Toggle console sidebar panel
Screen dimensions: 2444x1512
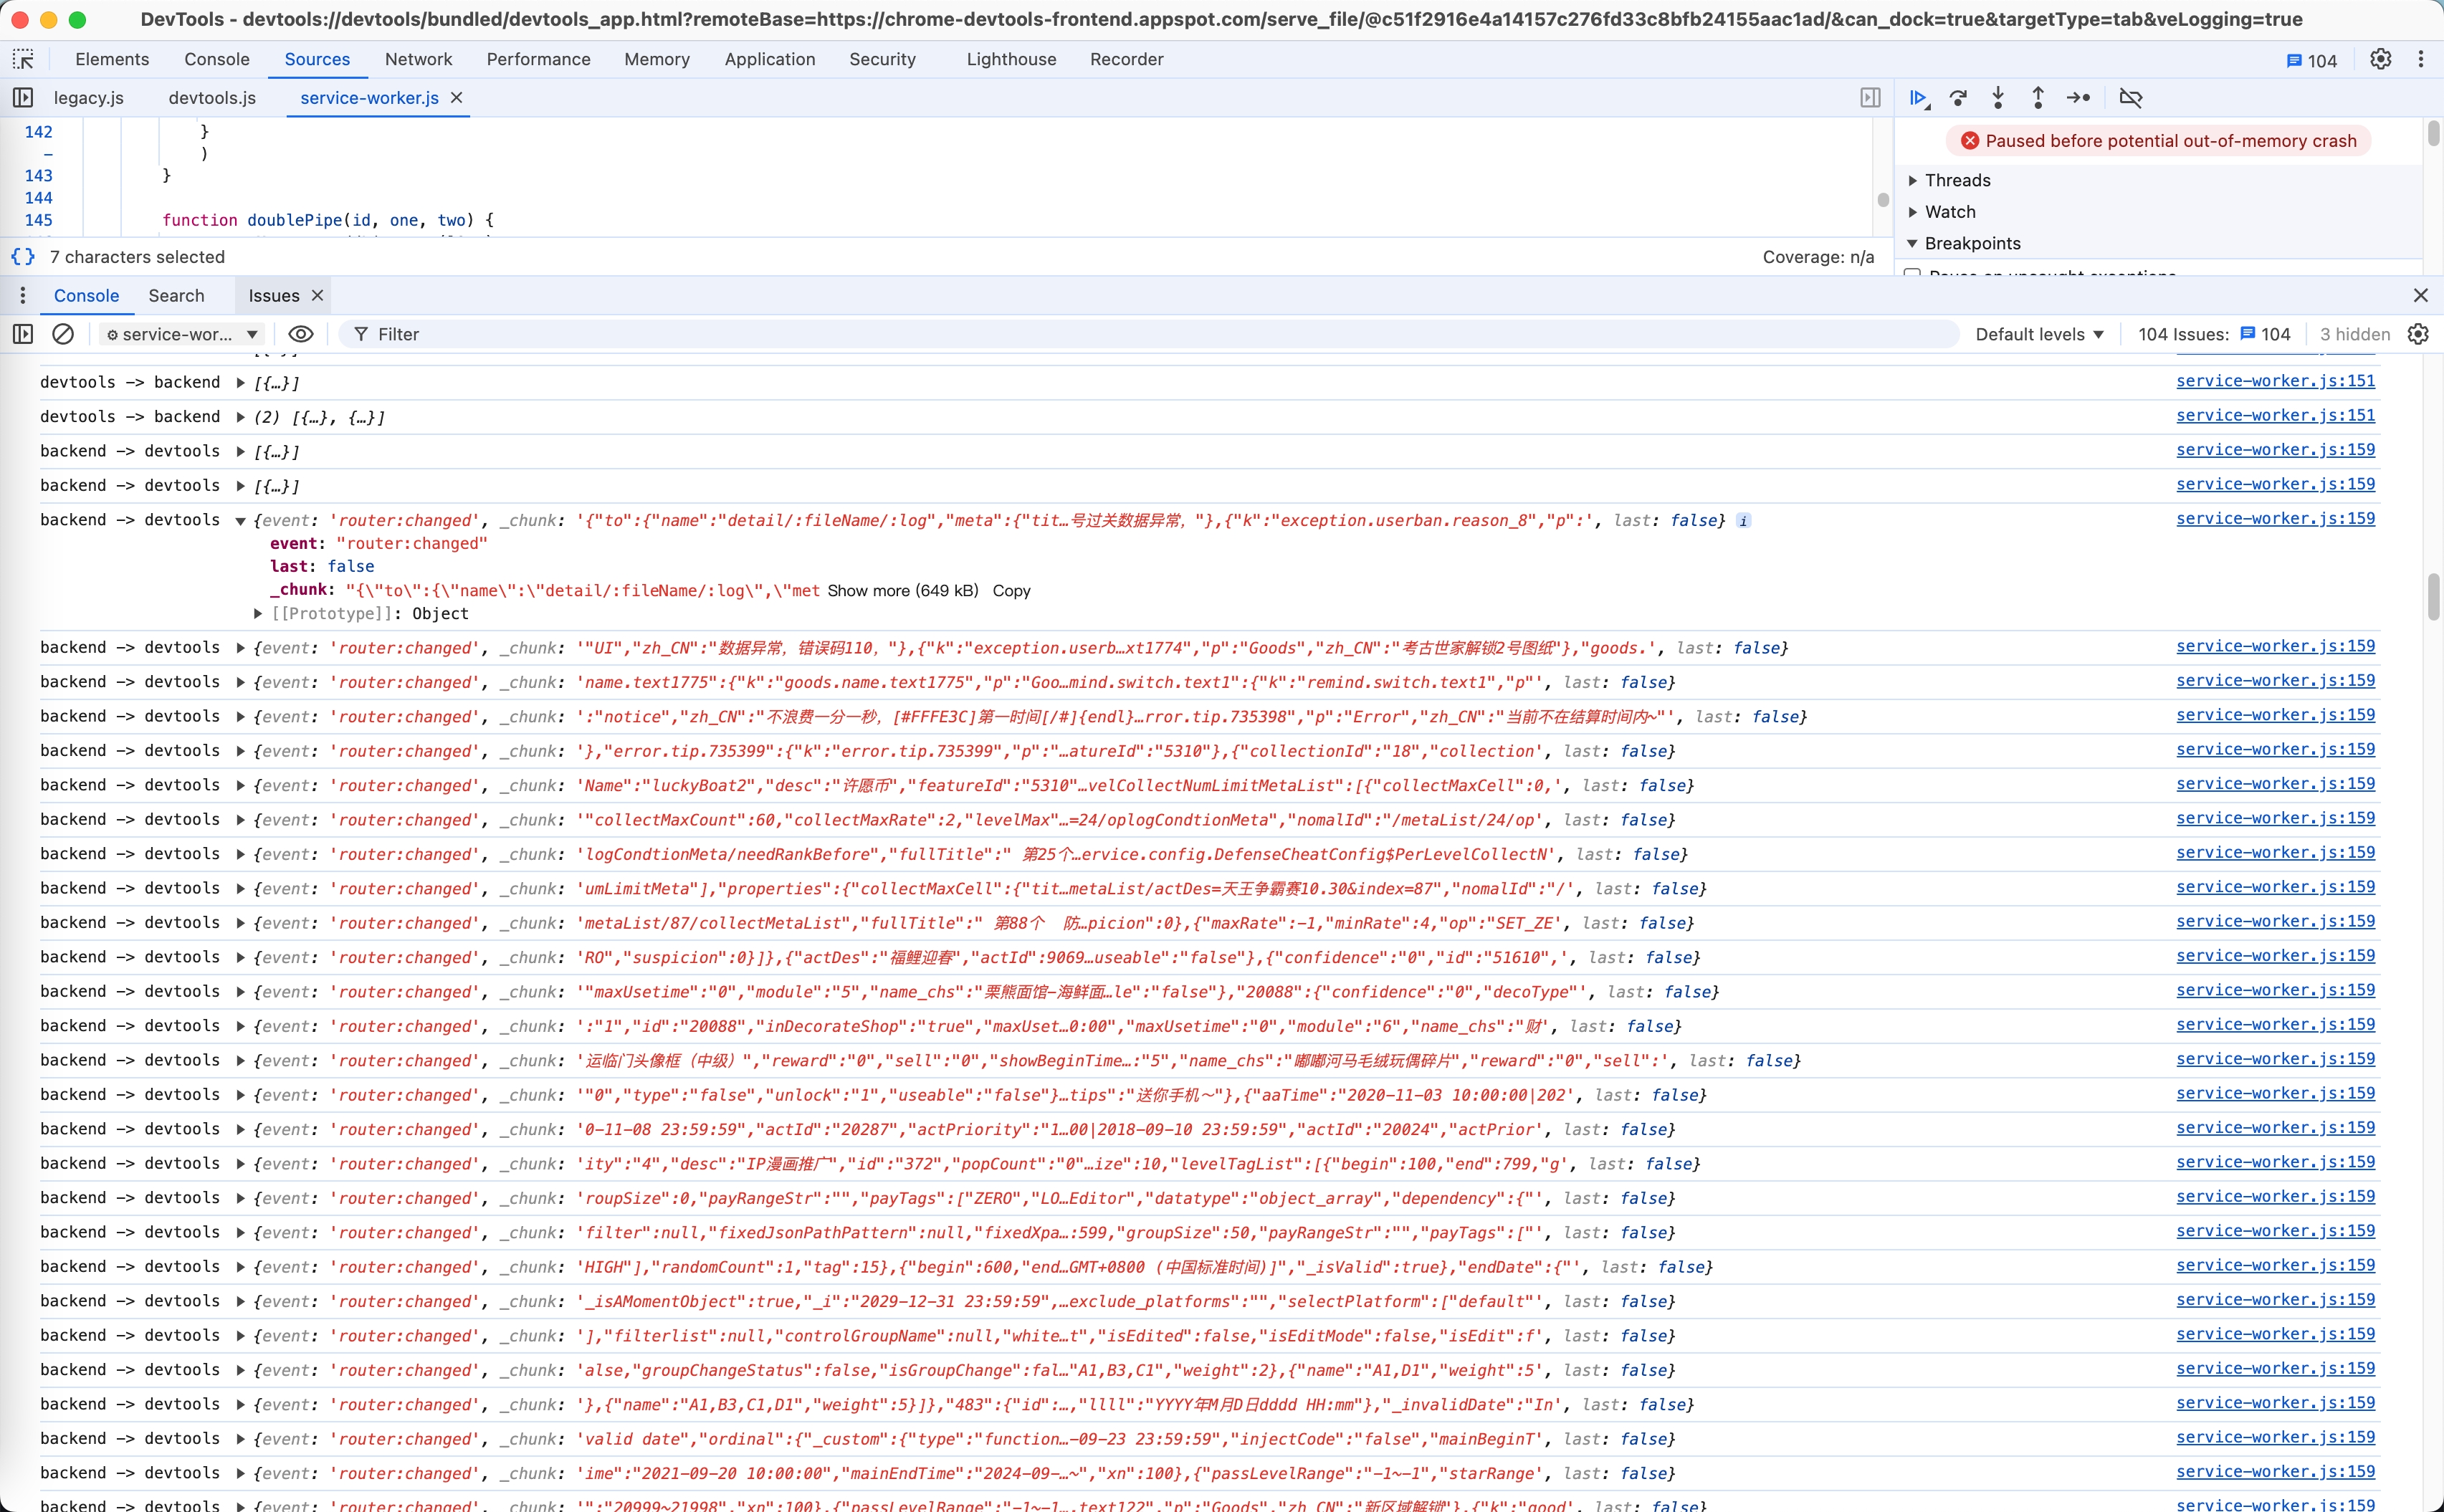[x=23, y=334]
